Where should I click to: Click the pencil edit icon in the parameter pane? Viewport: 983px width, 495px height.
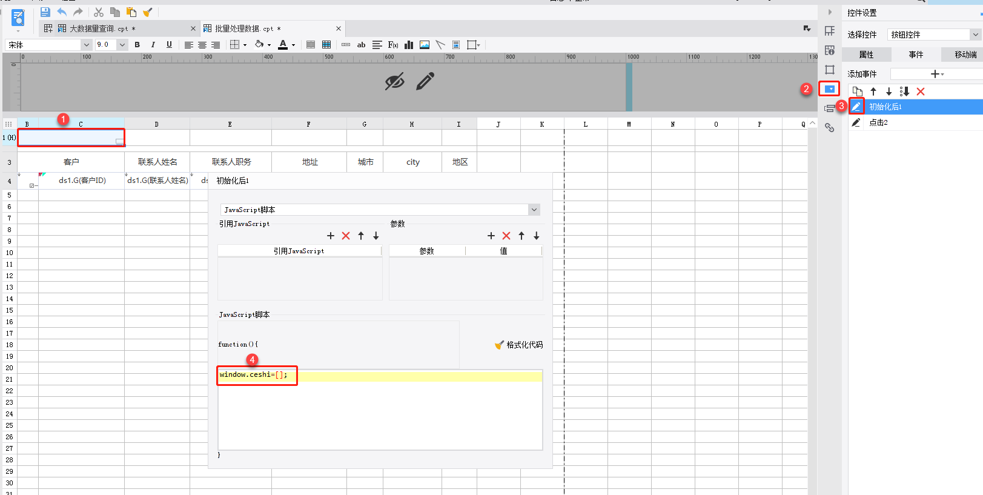[x=426, y=81]
